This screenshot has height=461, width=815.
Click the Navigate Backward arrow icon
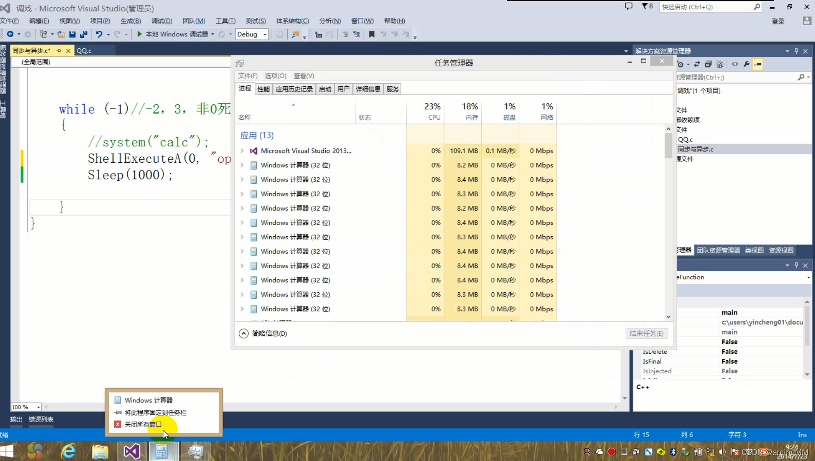[10, 34]
